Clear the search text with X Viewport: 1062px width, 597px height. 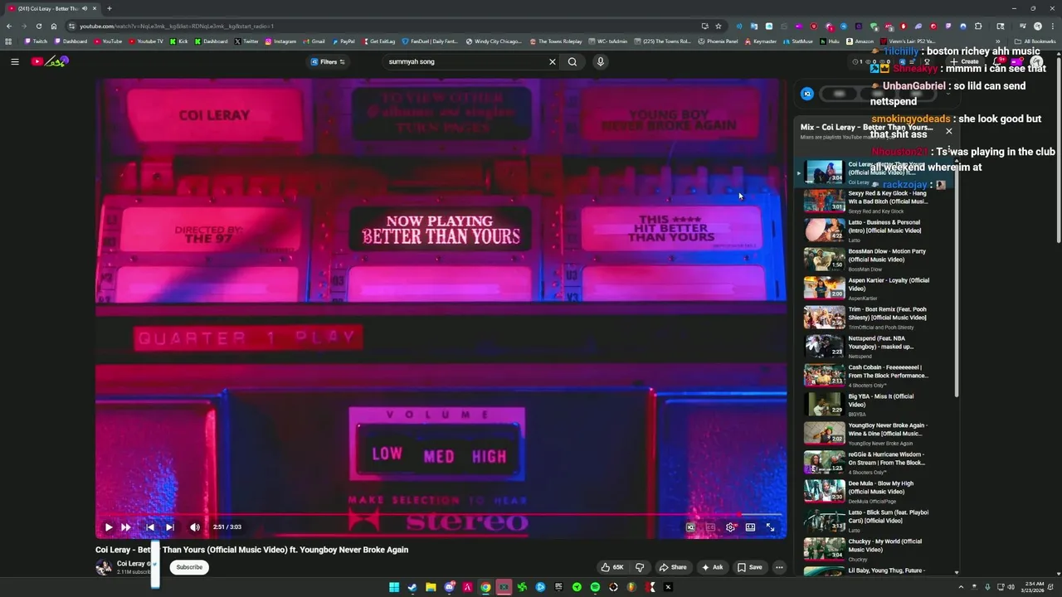552,61
